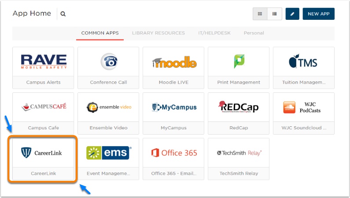
Task: Click the Campus Cafe label
Action: pyautogui.click(x=43, y=128)
